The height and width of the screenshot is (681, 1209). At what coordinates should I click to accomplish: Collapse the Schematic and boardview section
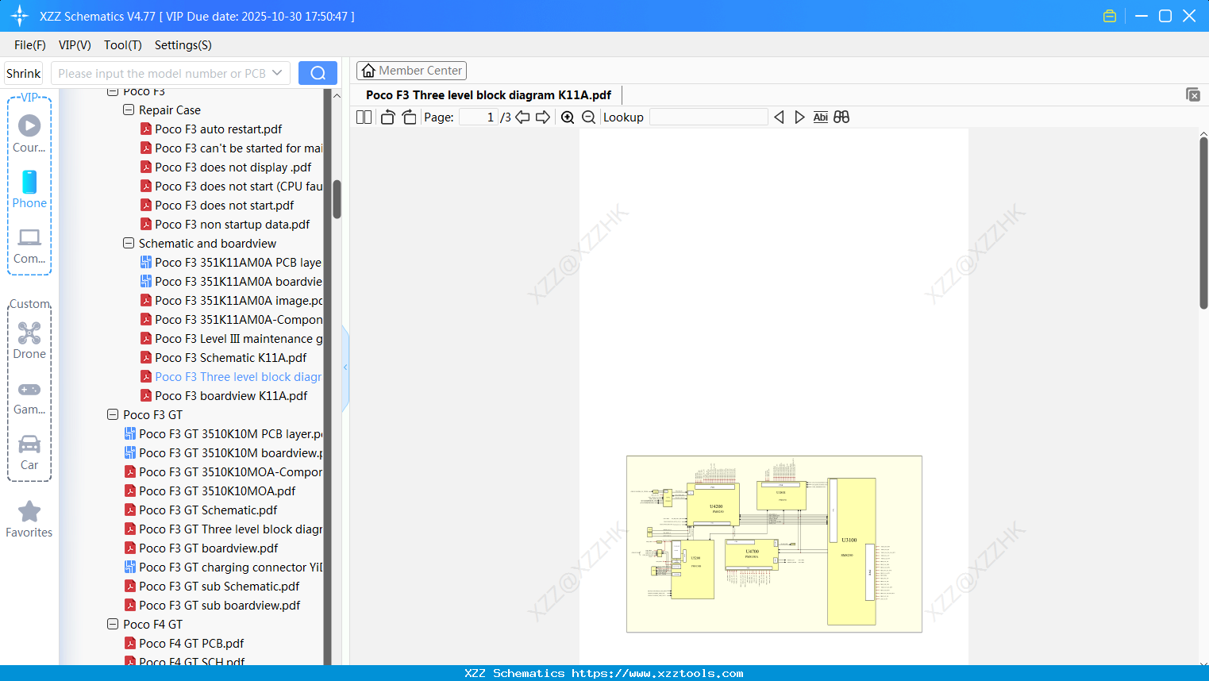point(128,243)
